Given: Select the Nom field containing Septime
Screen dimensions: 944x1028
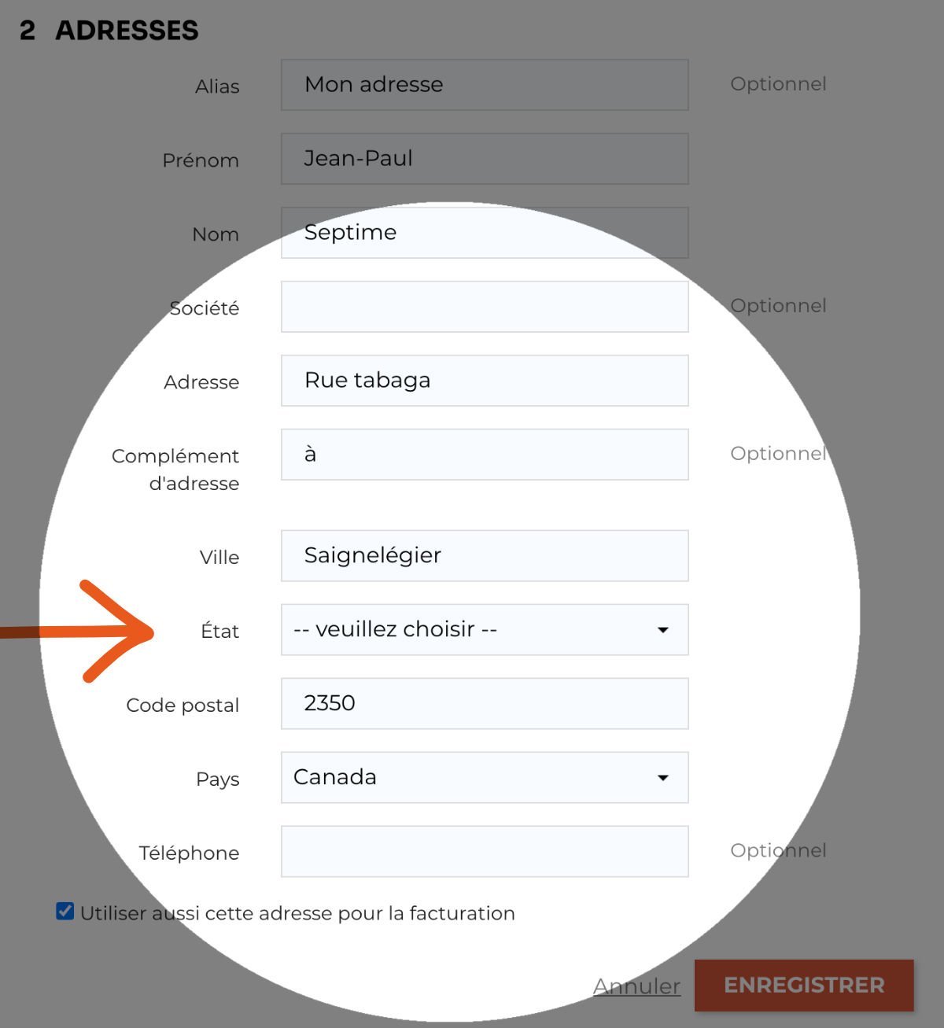Looking at the screenshot, I should [485, 233].
